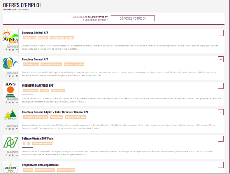Image resolution: width=230 pixels, height=174 pixels.
Task: Filter by #nouvelle-aquitaine tag
Action: point(66,170)
